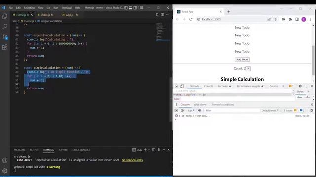Screen dimensions: 316x177
Task: Close the Home.js editor tab
Action: click(x=32, y=15)
